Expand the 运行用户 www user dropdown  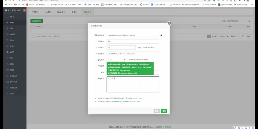point(116,60)
